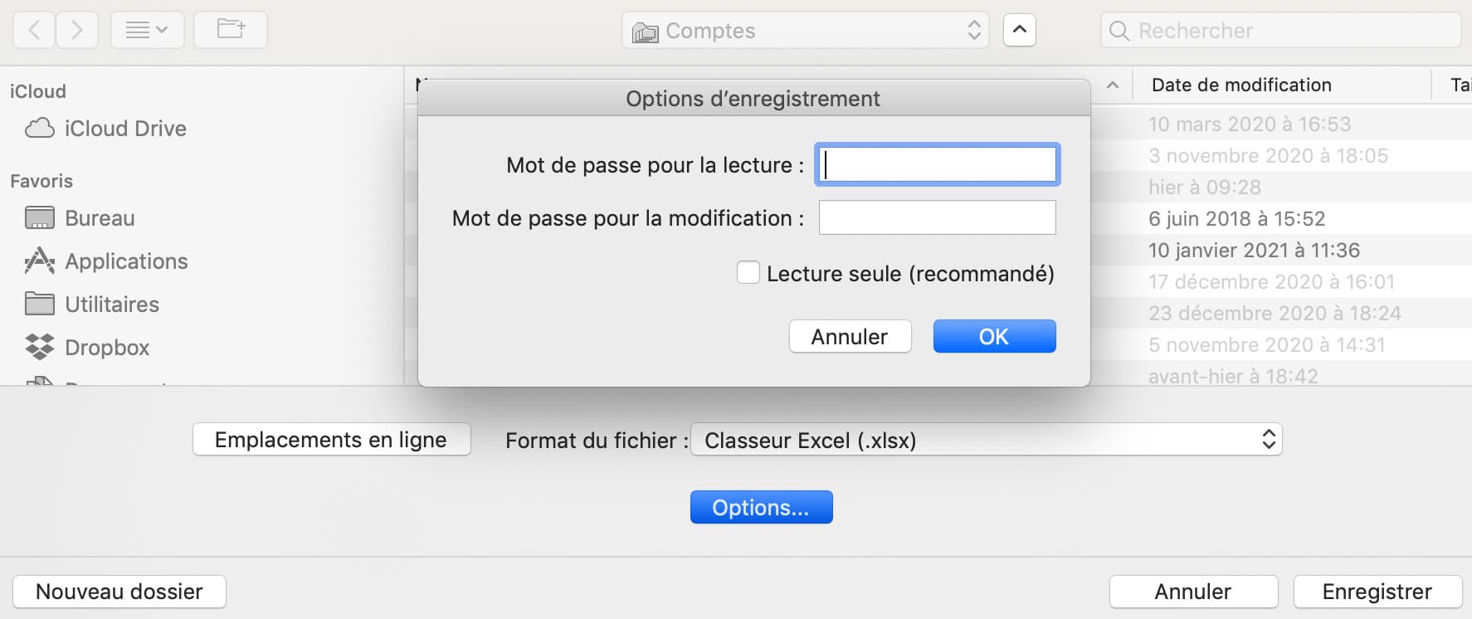Open Dropbox in the sidebar
Viewport: 1472px width, 619px height.
[107, 348]
